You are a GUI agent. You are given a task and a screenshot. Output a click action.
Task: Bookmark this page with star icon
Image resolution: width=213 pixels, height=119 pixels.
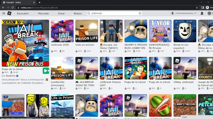197,8
